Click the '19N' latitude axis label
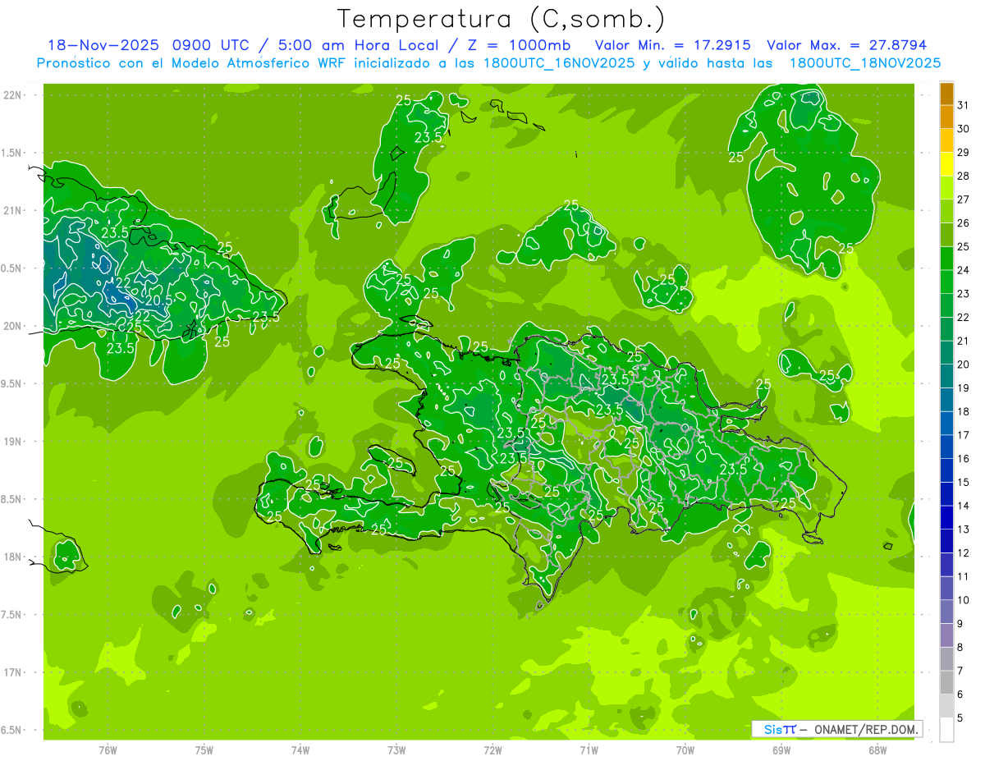Image resolution: width=985 pixels, height=761 pixels. [14, 442]
